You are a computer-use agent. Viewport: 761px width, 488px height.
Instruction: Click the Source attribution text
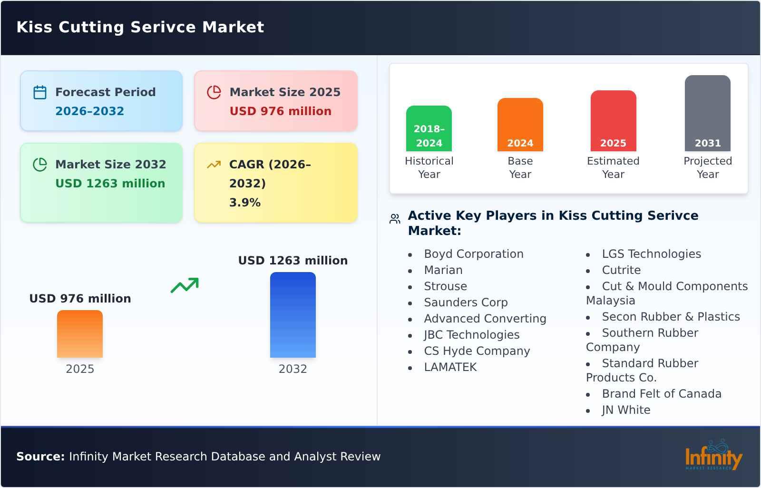click(198, 457)
